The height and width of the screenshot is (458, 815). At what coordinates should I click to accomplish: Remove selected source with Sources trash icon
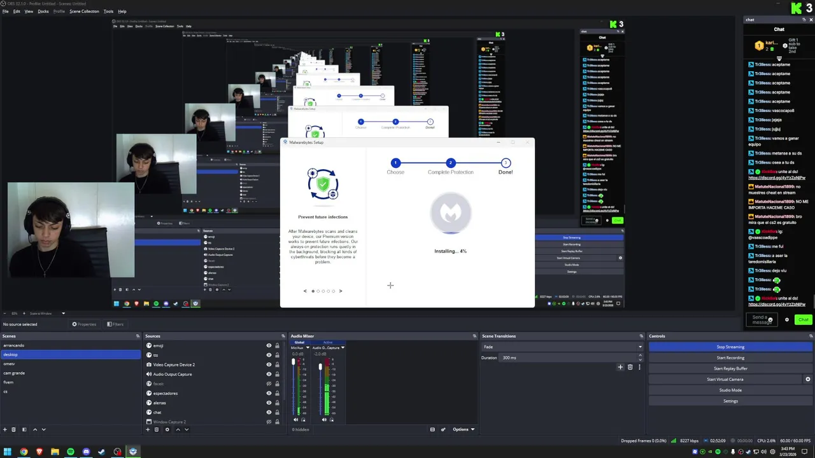157,429
